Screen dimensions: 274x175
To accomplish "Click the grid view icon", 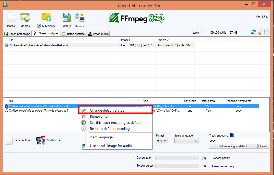I will 267,32.
